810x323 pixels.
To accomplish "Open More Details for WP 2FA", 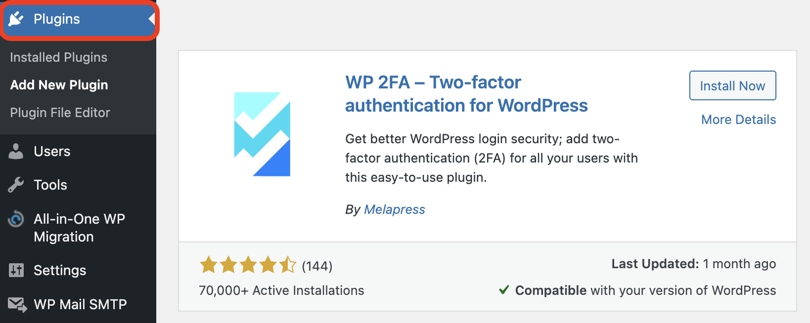I will pyautogui.click(x=738, y=119).
